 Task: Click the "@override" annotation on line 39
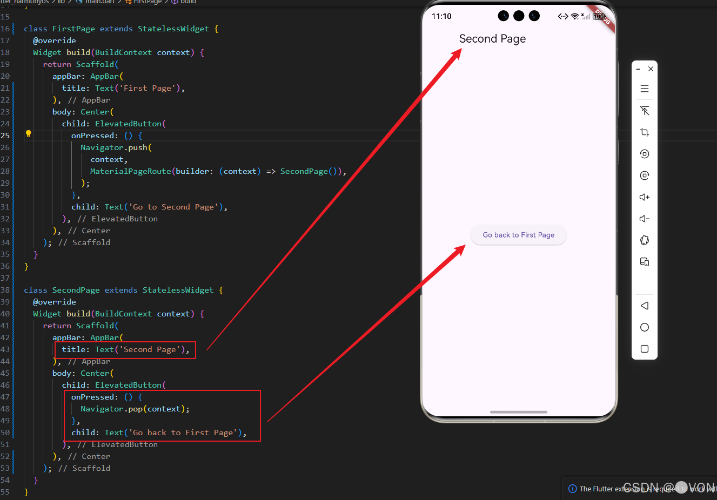click(55, 302)
